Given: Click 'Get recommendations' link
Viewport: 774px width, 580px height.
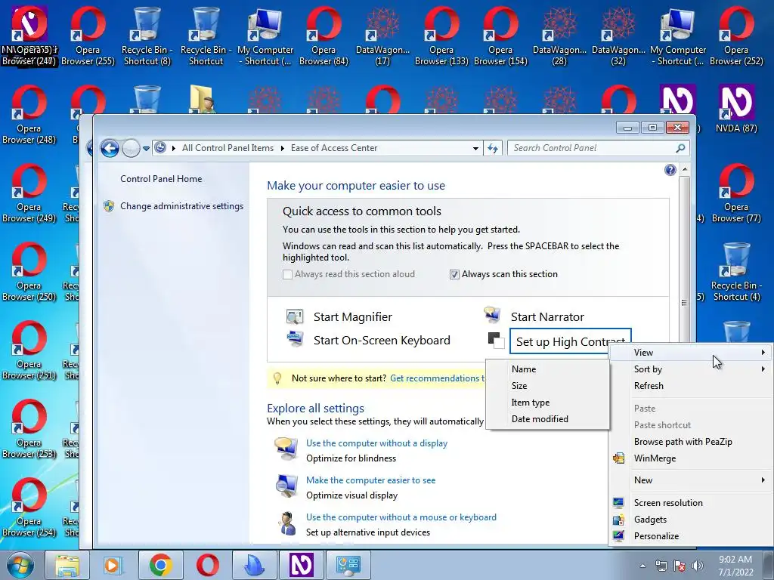Looking at the screenshot, I should click(438, 378).
